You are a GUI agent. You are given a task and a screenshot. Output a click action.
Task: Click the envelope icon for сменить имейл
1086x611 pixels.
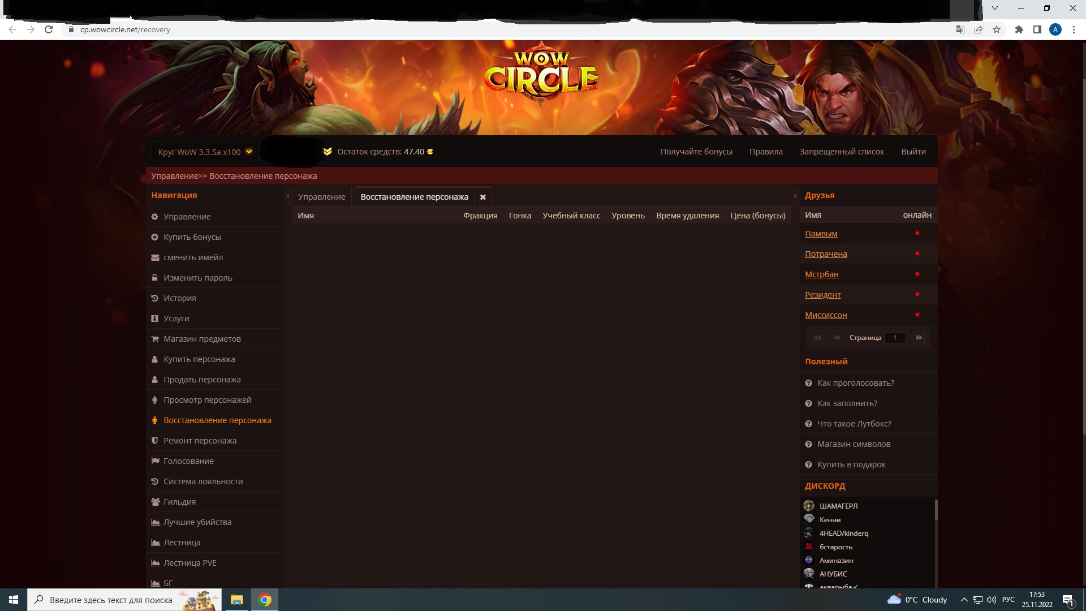pyautogui.click(x=154, y=257)
